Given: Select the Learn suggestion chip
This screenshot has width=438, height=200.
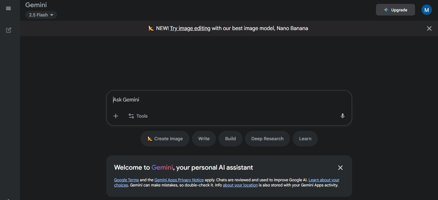Looking at the screenshot, I should click(x=305, y=139).
